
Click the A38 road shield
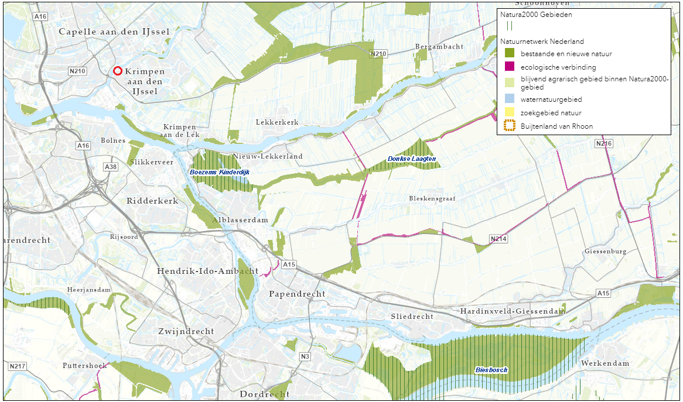(x=110, y=167)
